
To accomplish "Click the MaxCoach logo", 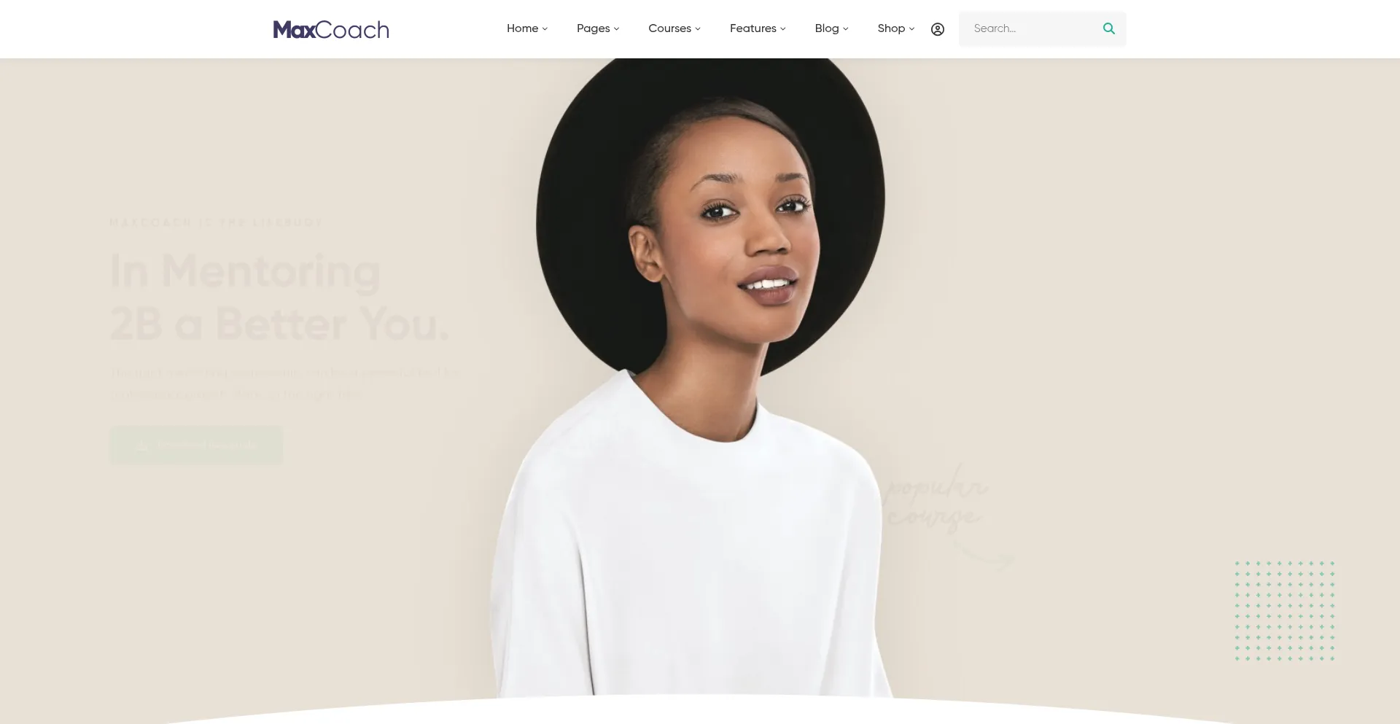I will pos(331,29).
